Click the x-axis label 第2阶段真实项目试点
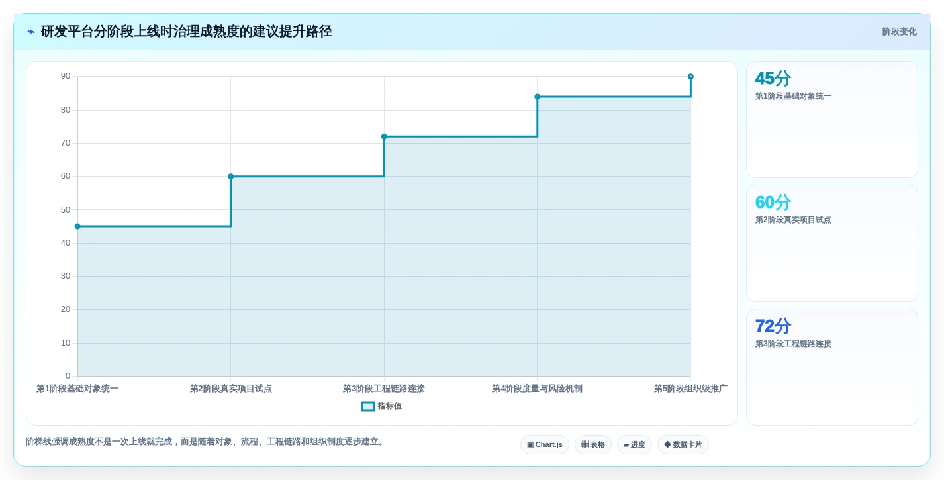Viewport: 944px width, 480px height. (231, 389)
